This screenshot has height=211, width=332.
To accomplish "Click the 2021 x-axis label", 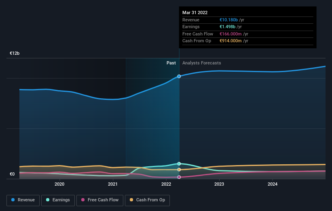I will 113,184.
